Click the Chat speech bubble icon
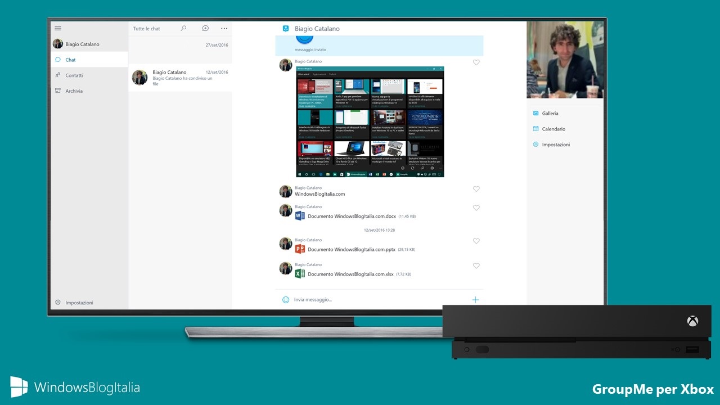Viewport: 720px width, 405px height. click(x=58, y=60)
